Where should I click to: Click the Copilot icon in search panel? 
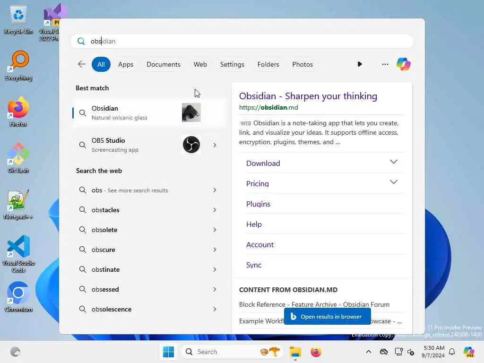[x=404, y=64]
